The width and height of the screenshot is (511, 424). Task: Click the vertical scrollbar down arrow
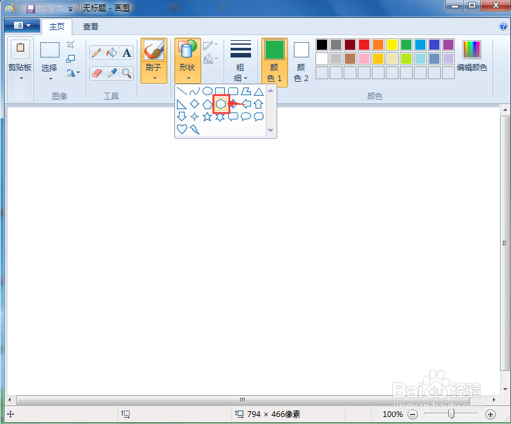click(x=505, y=389)
